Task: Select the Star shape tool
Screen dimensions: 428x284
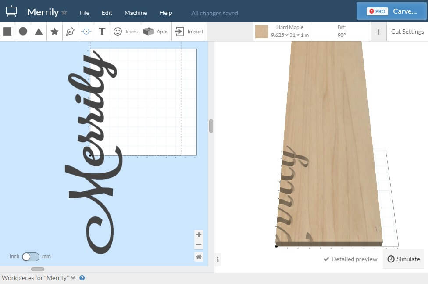Action: 54,32
